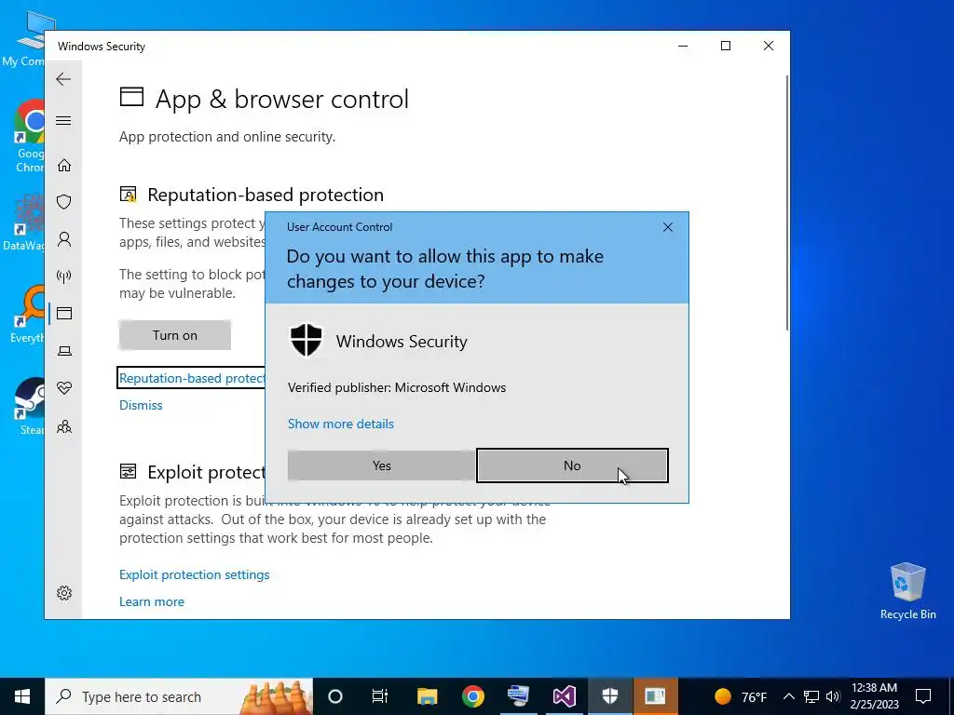954x715 pixels.
Task: Open Reputation-based protection settings link
Action: pos(192,378)
